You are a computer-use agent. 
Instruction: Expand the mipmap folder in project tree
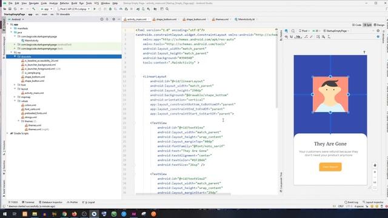15,97
